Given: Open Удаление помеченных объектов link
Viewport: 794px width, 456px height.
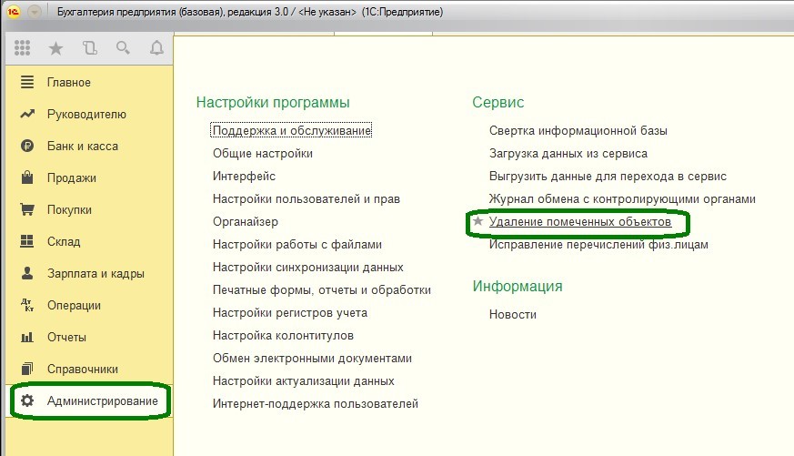Looking at the screenshot, I should pos(580,221).
